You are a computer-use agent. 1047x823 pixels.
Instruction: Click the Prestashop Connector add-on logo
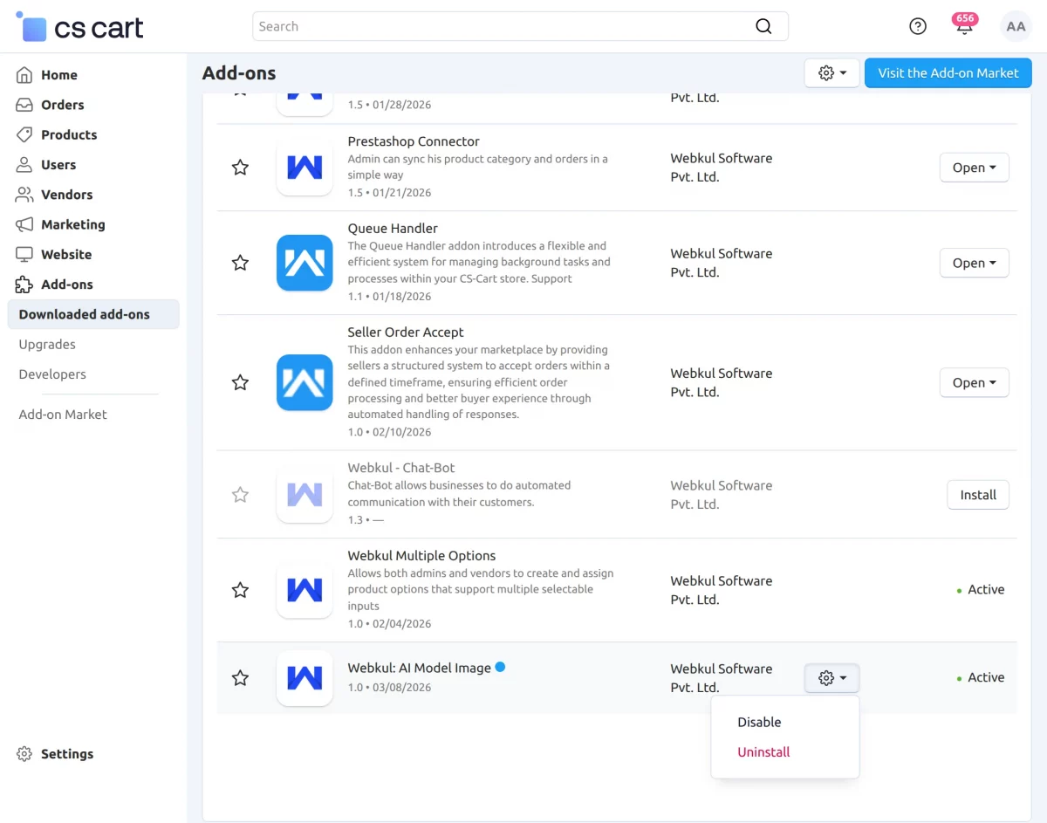click(305, 167)
